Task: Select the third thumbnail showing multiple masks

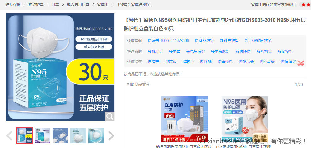Action: [60, 136]
